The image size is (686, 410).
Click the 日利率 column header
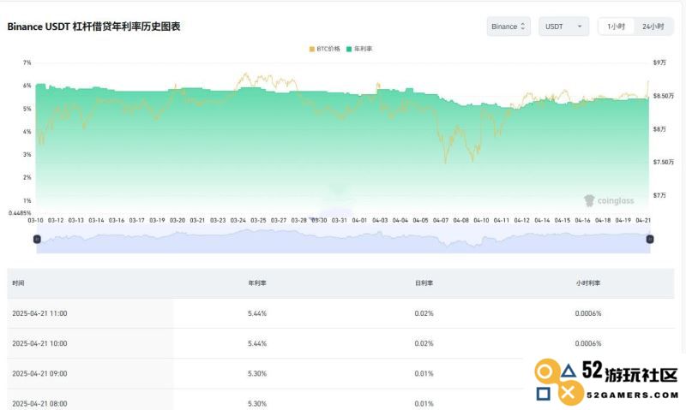pos(424,283)
